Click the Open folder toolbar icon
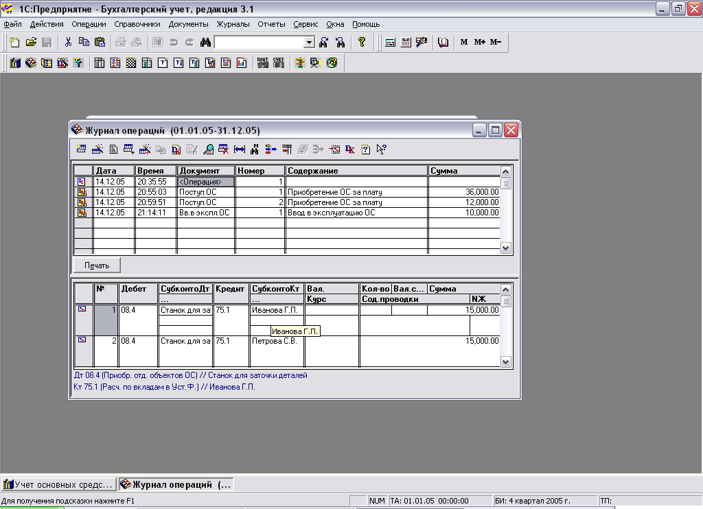Image resolution: width=703 pixels, height=509 pixels. pos(31,42)
